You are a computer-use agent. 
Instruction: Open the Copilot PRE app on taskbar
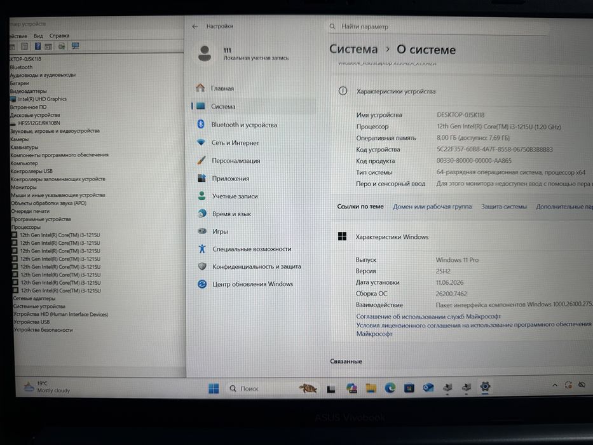click(x=351, y=388)
